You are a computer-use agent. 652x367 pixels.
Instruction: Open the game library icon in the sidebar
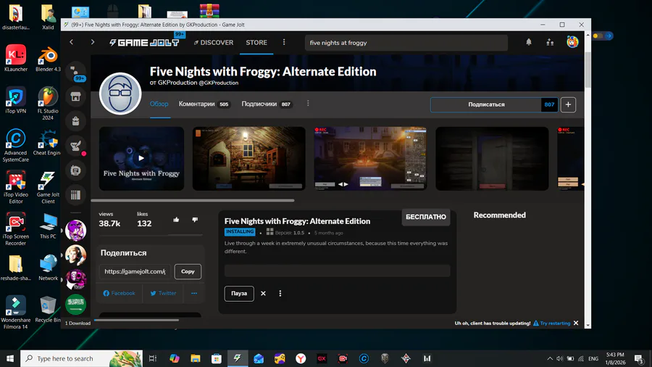(75, 194)
